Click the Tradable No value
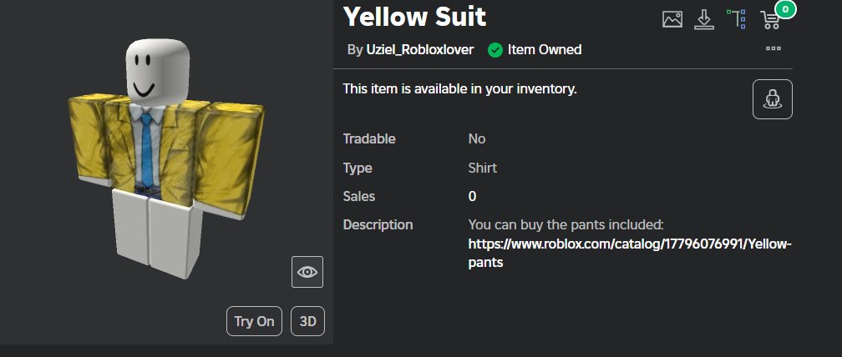Screen dimensions: 842x357 point(477,138)
